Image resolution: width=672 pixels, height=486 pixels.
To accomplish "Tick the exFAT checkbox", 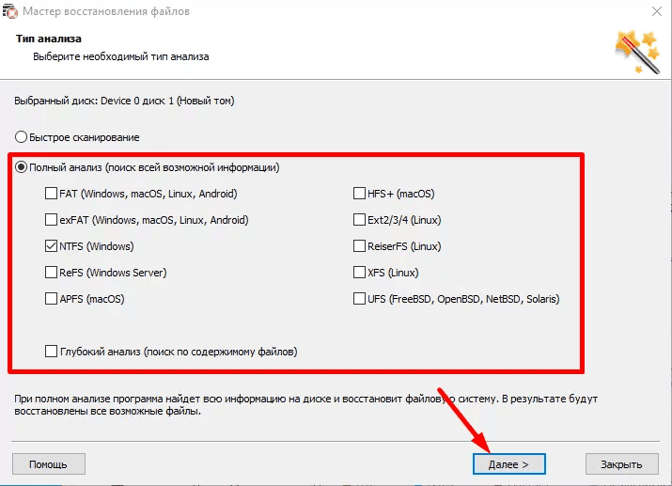I will coord(52,221).
